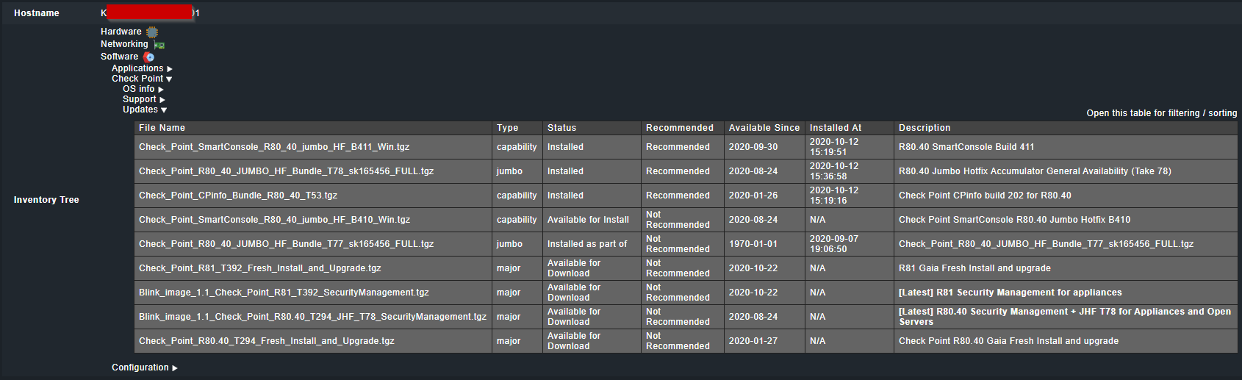The width and height of the screenshot is (1242, 380).
Task: Select Check_Point_R80_40_JUMBO_HF_Bundle_T78 file name
Action: pyautogui.click(x=286, y=171)
